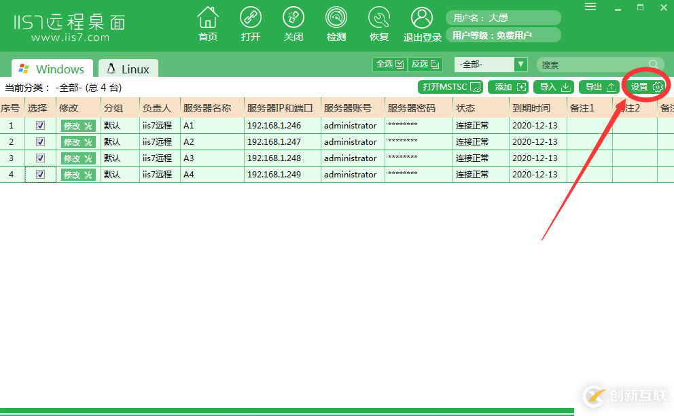Click the 反选 invert selection button
Viewport: 674px width, 416px height.
424,64
